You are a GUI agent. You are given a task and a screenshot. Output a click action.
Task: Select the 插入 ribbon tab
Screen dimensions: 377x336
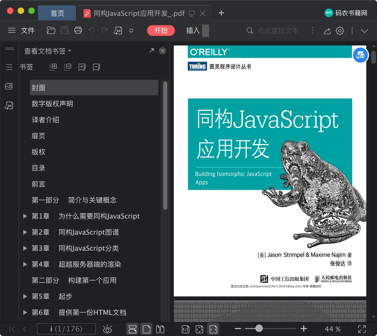pyautogui.click(x=193, y=30)
